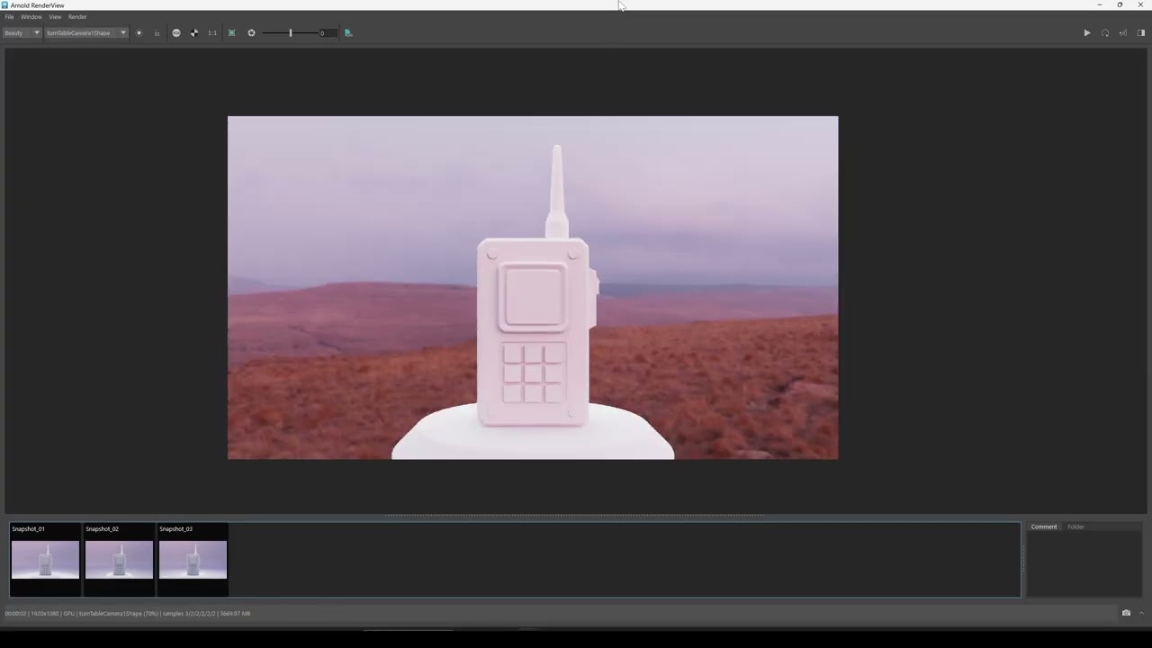Open the File menu
Image resolution: width=1152 pixels, height=648 pixels.
coord(9,17)
